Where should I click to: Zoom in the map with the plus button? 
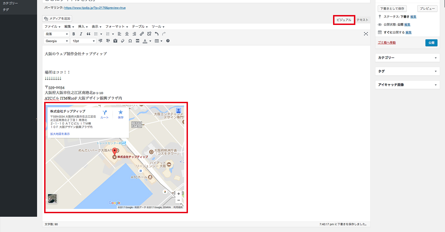178,194
